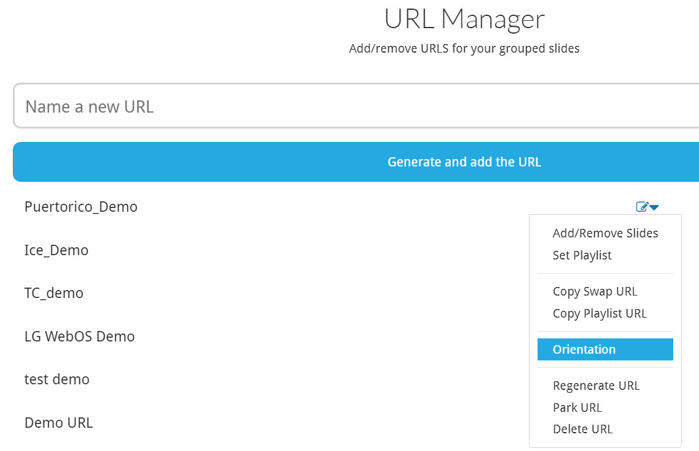Open the test demo URL item
This screenshot has height=451, width=699.
(57, 379)
